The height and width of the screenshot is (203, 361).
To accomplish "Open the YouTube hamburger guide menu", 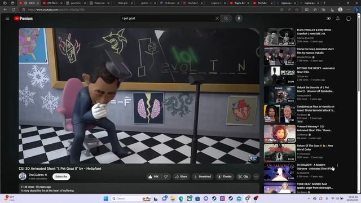I will pos(7,19).
